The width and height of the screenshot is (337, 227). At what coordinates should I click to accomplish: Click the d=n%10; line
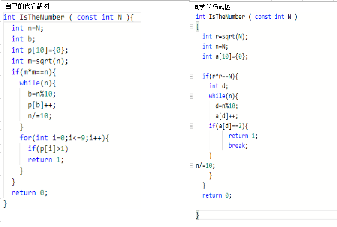point(227,106)
